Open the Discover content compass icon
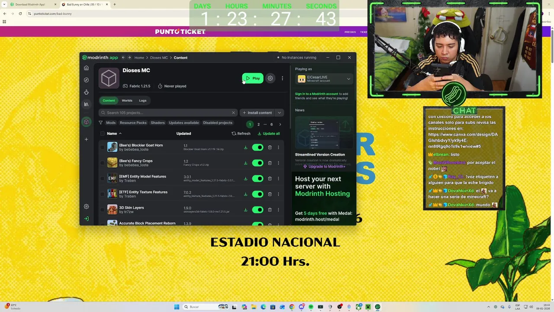Viewport: 554px width, 312px height. pos(86,80)
